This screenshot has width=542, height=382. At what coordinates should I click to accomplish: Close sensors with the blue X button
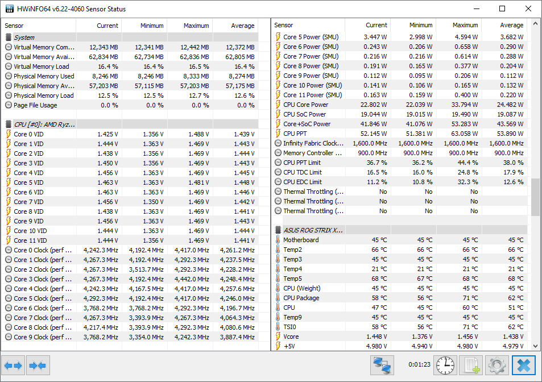524,366
